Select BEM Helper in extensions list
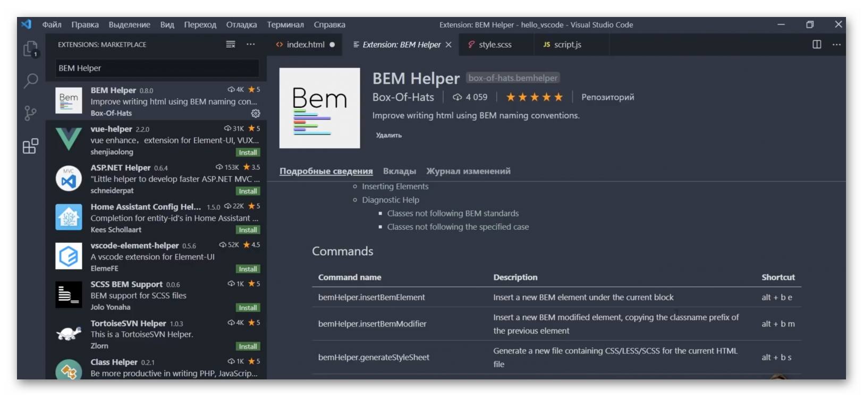 (x=156, y=101)
